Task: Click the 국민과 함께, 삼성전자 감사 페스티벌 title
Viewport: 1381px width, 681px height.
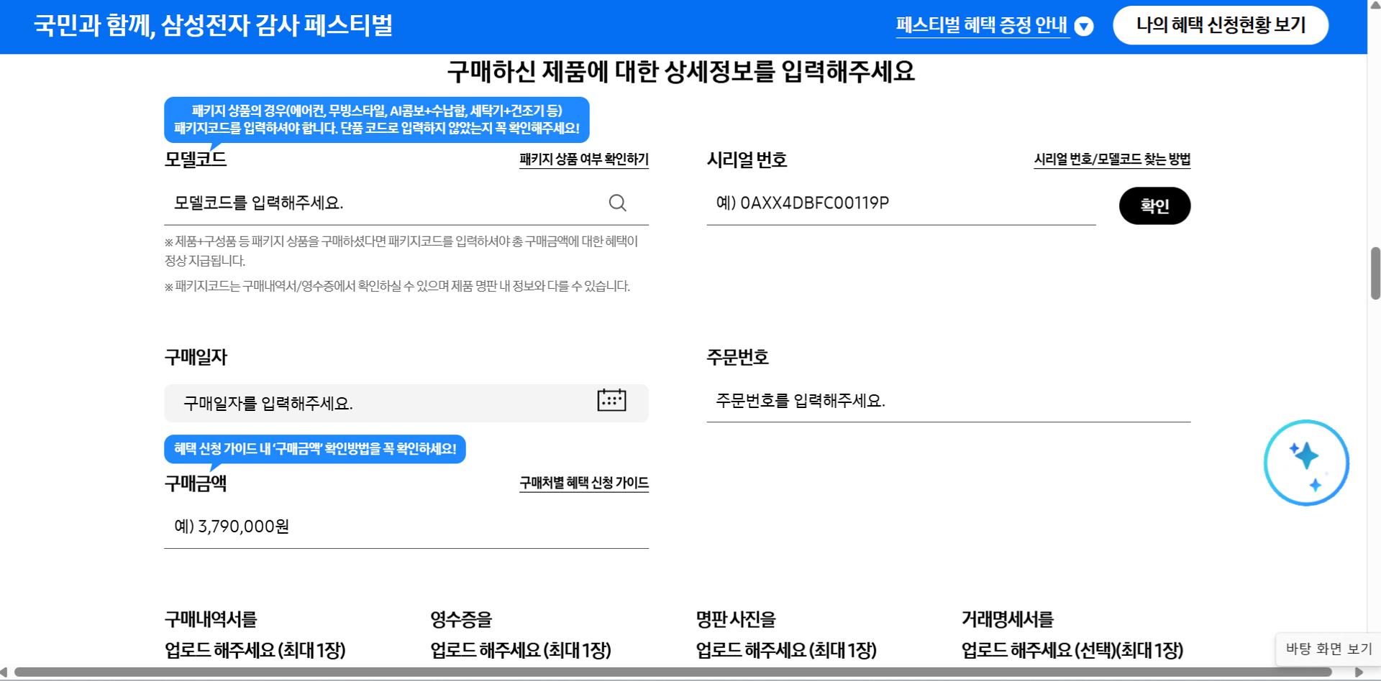Action: [x=213, y=26]
